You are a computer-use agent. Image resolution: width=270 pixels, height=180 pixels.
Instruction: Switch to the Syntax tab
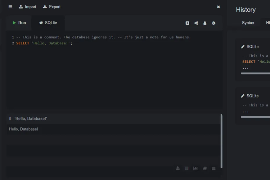point(248,23)
